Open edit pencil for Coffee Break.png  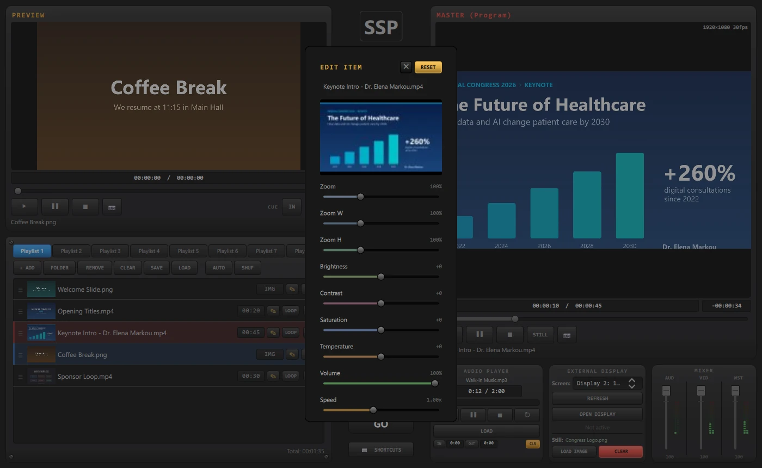292,354
